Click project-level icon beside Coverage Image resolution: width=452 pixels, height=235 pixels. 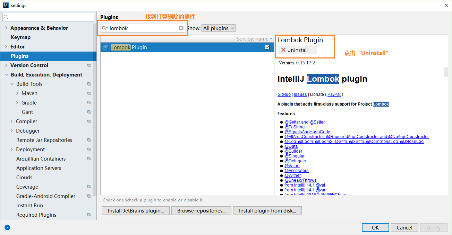pos(89,187)
